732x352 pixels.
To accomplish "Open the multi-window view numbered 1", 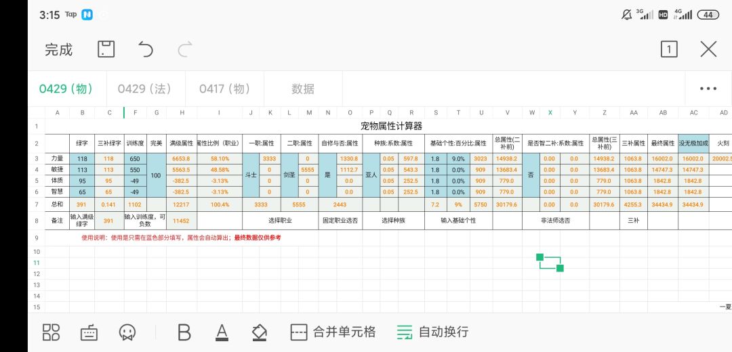I will (669, 49).
